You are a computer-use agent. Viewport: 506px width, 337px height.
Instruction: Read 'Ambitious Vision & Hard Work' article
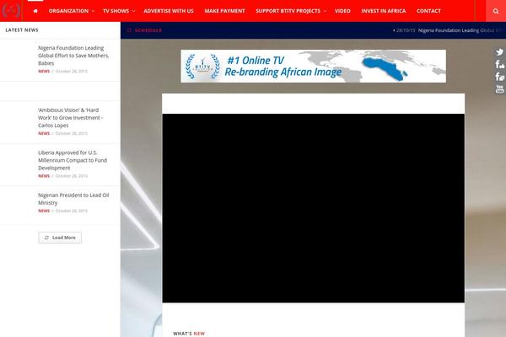[x=70, y=118]
